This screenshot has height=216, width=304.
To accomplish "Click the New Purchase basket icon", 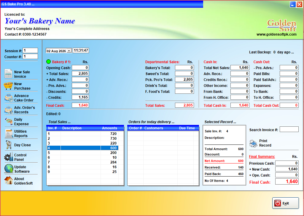I will [x=8, y=85].
